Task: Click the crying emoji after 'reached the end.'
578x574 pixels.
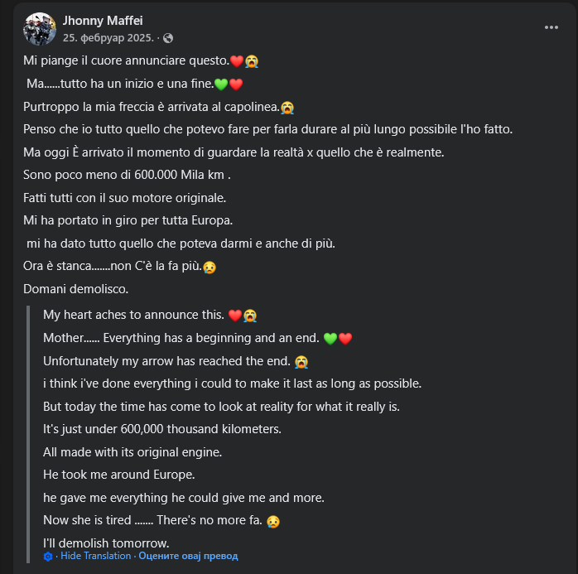Action: click(x=301, y=362)
